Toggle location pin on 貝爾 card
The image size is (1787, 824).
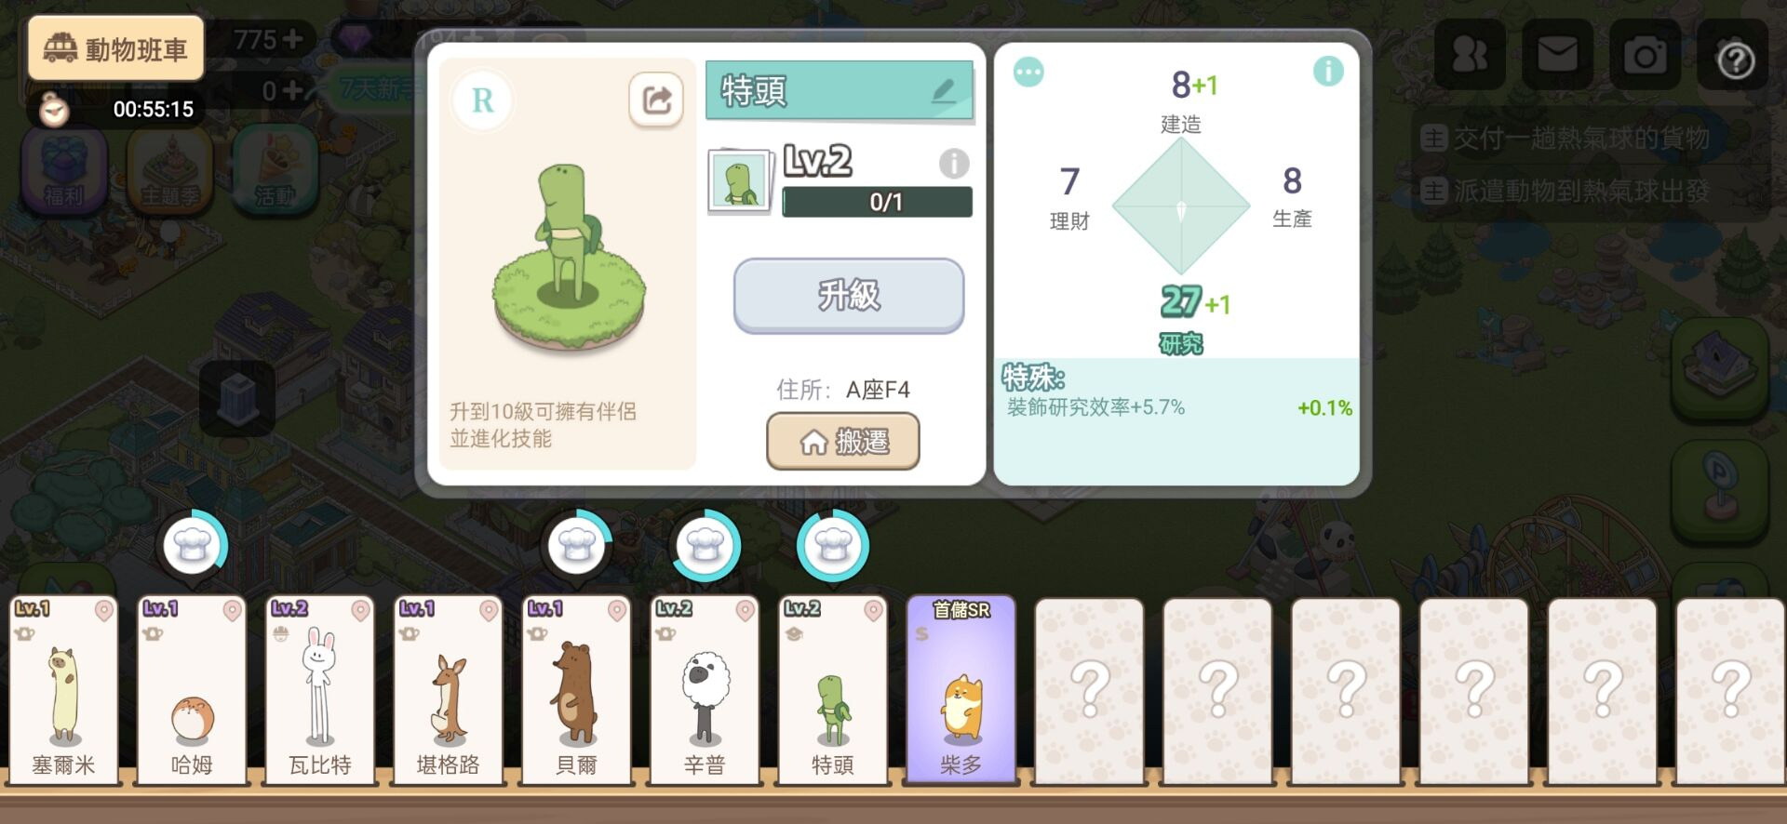[x=617, y=611]
